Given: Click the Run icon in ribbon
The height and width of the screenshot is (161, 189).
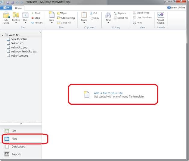Looking at the screenshot, I should (x=25, y=15).
